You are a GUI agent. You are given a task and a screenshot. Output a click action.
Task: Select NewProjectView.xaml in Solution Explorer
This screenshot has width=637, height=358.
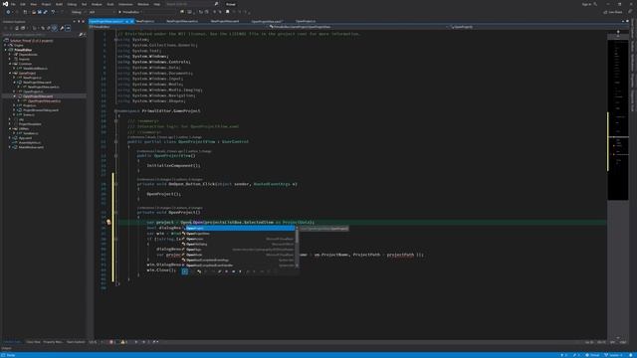tap(37, 83)
